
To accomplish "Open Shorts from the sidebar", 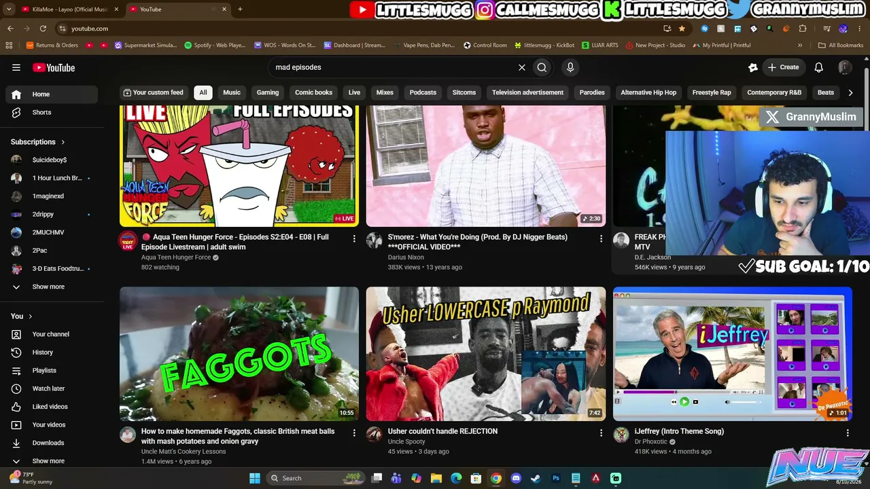I will pos(52,112).
